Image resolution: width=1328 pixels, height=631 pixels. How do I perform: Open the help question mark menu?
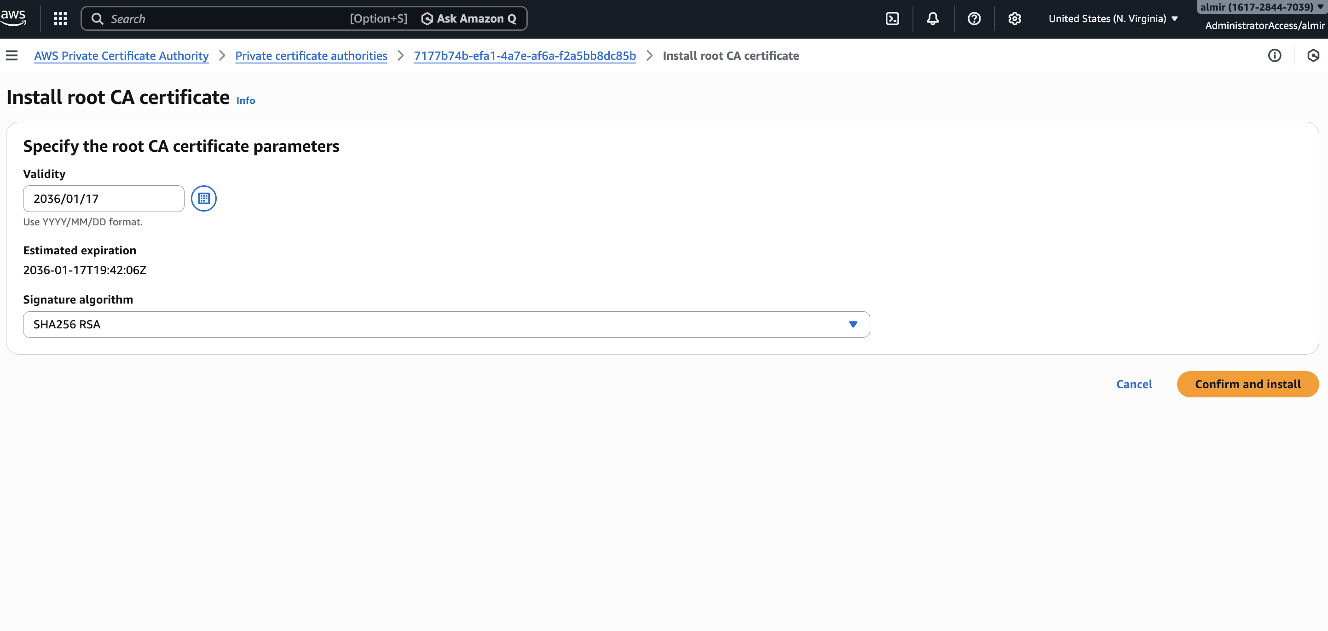[973, 18]
